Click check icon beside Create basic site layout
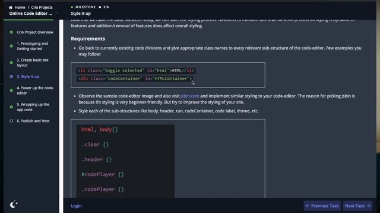380x213 pixels. [11, 63]
